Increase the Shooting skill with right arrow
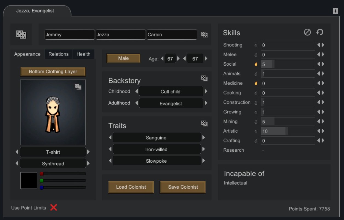 coord(323,45)
